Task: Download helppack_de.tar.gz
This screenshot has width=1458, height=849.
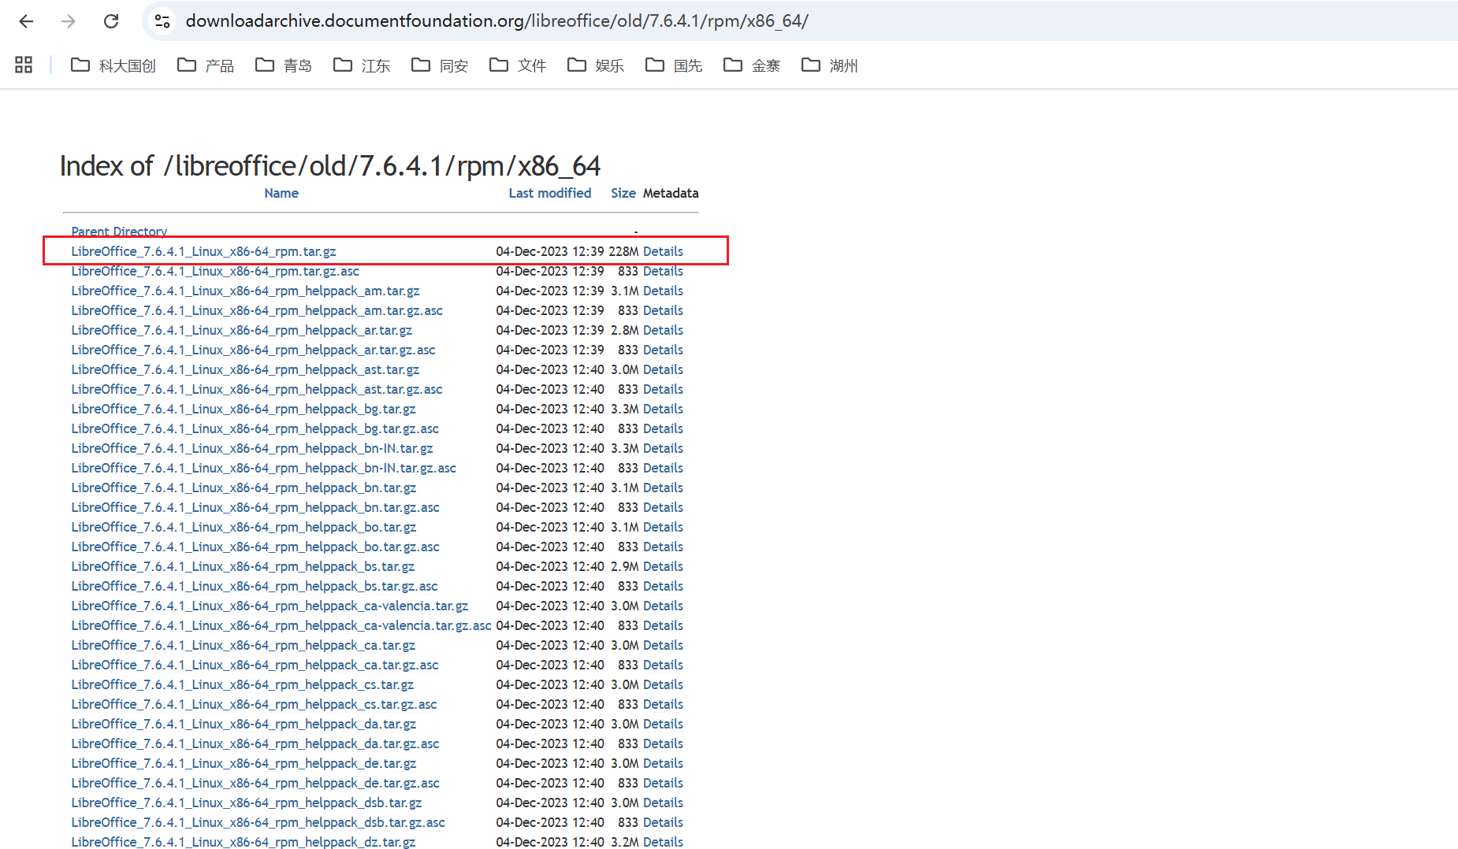Action: click(244, 763)
